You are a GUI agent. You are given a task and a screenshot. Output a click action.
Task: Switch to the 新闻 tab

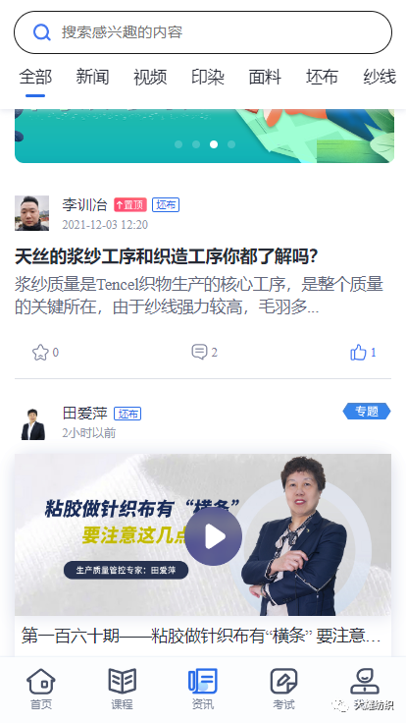[x=92, y=77]
